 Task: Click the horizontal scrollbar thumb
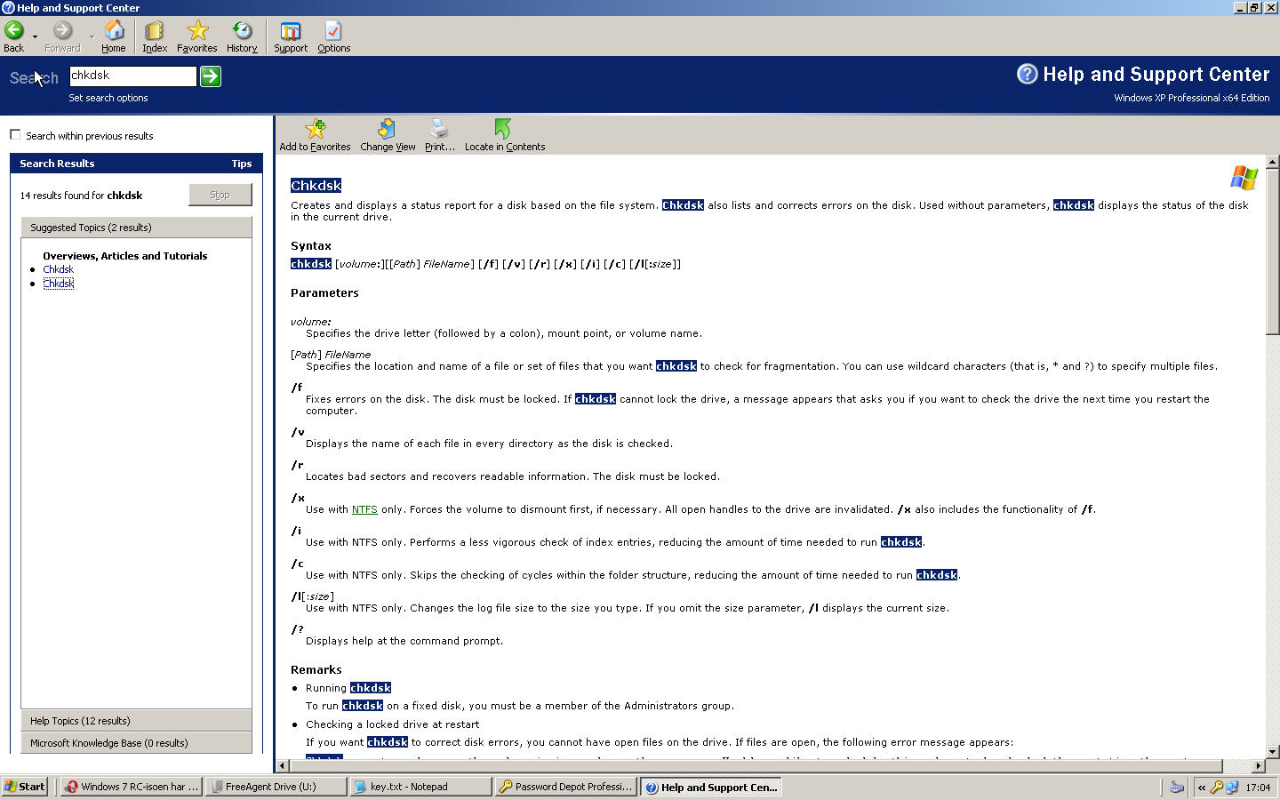[x=756, y=765]
